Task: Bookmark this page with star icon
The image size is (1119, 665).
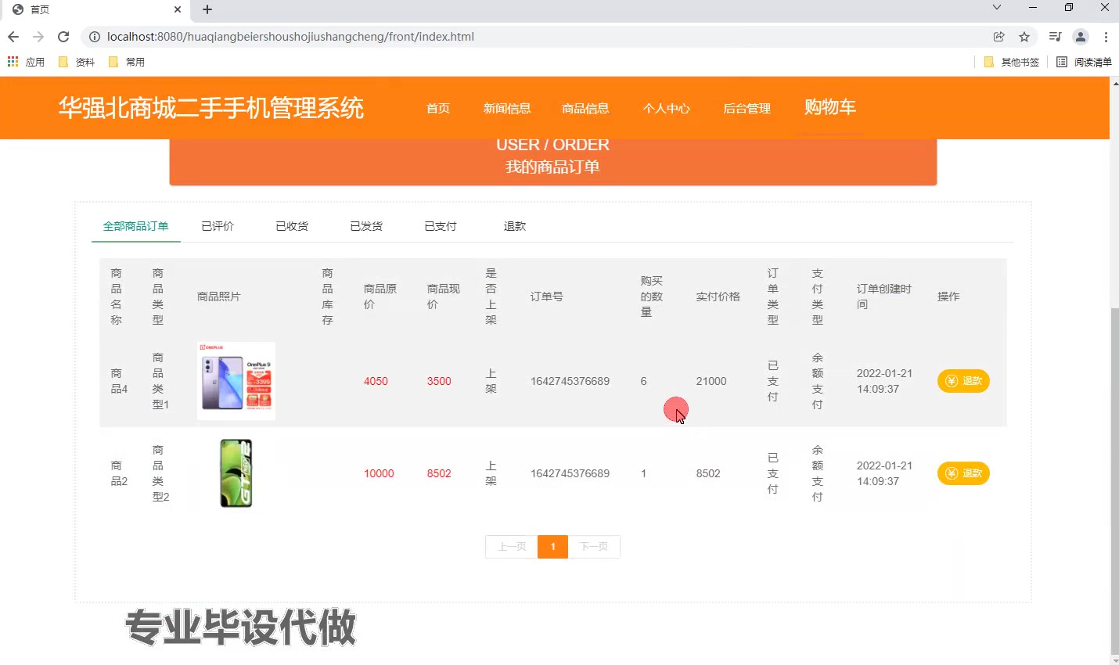Action: coord(1024,37)
